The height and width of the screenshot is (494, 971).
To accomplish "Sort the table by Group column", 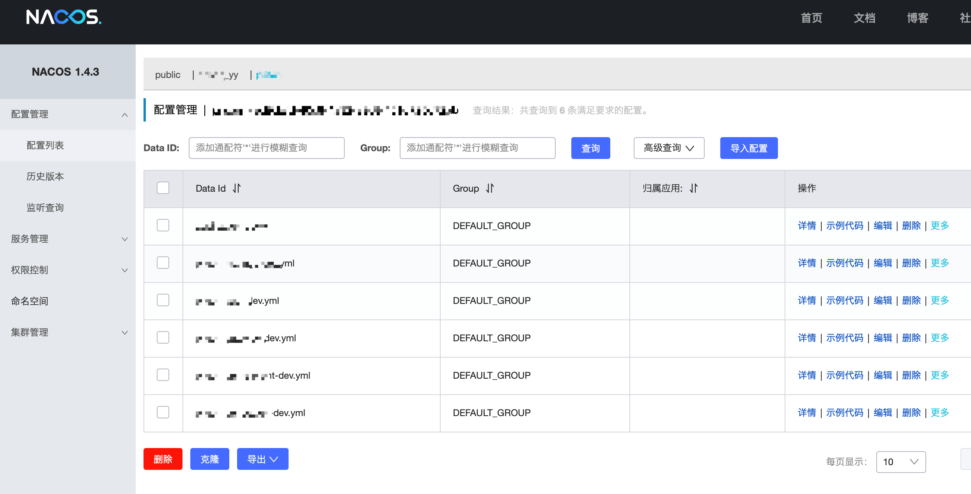I will (x=490, y=189).
